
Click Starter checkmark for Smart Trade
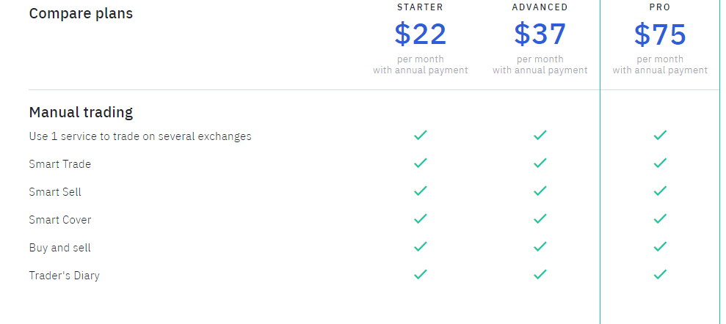pyautogui.click(x=421, y=163)
